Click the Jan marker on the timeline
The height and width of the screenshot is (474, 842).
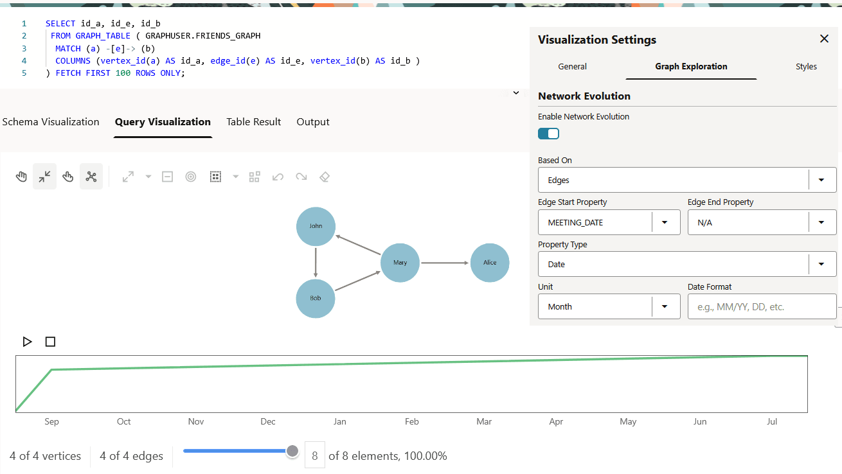[x=340, y=421]
